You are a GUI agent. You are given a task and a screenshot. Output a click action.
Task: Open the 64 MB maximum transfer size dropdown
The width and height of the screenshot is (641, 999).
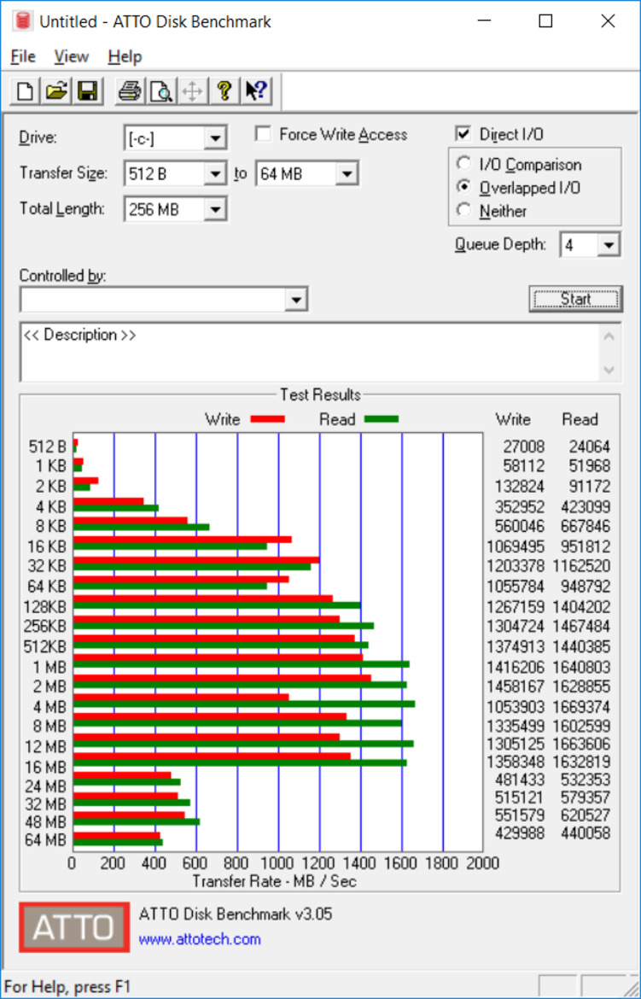click(x=347, y=174)
